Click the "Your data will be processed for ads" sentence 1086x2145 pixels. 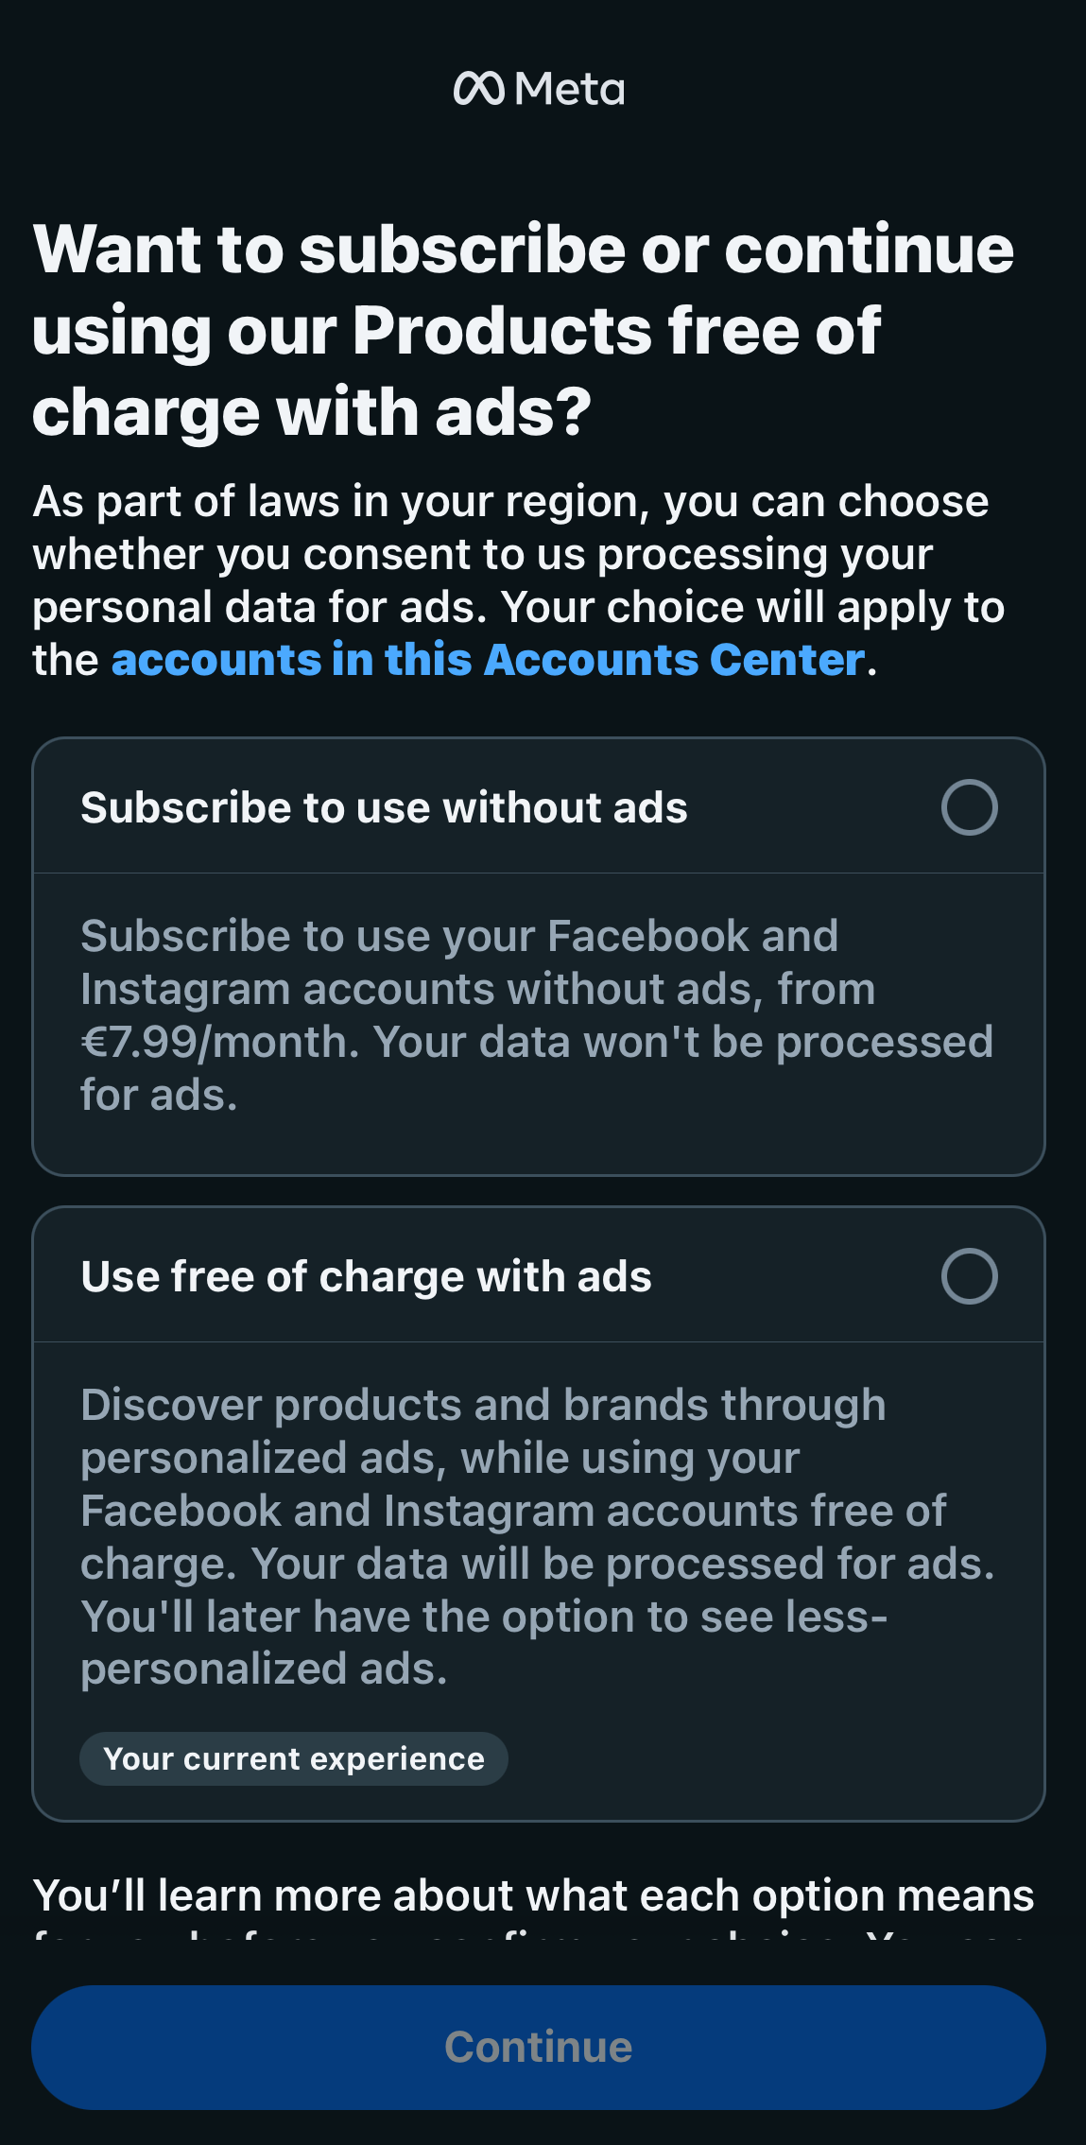622,1565
